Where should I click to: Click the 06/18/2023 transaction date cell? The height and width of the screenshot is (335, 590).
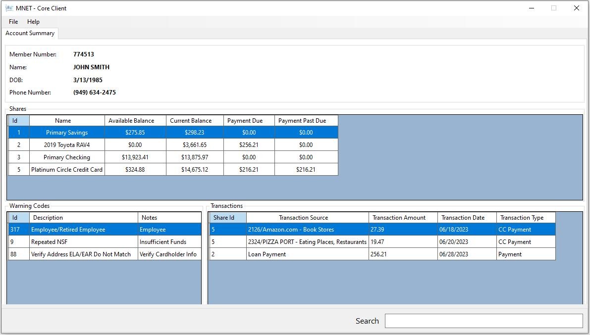(x=467, y=229)
